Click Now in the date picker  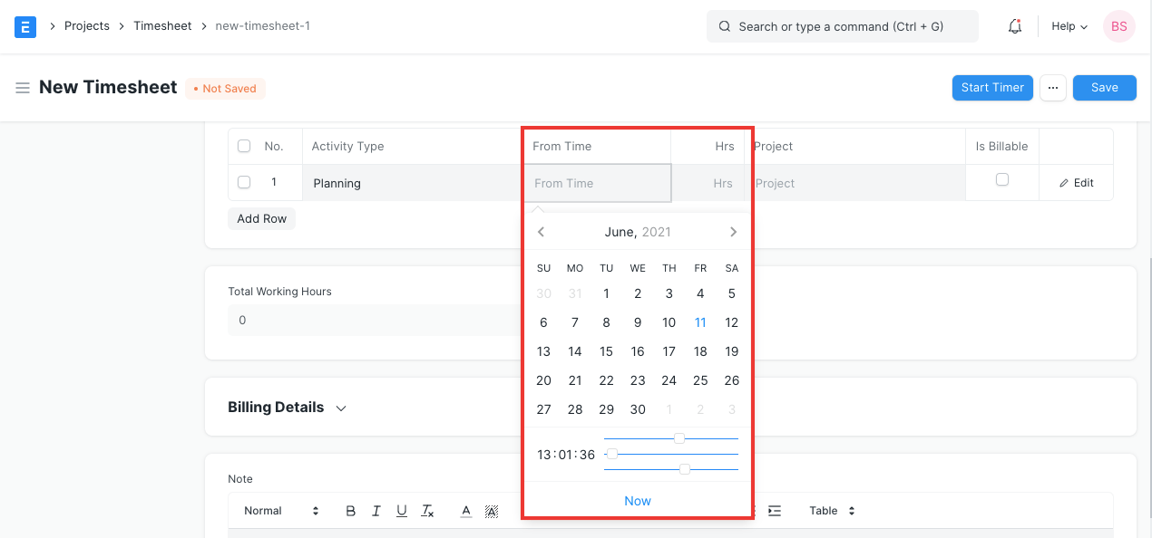pyautogui.click(x=638, y=500)
